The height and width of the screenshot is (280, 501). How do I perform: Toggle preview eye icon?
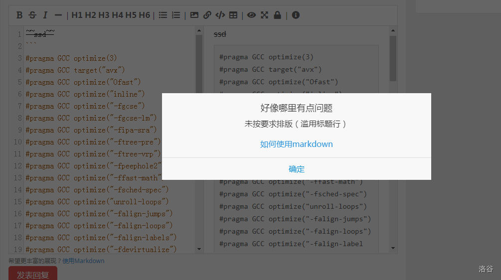(251, 15)
